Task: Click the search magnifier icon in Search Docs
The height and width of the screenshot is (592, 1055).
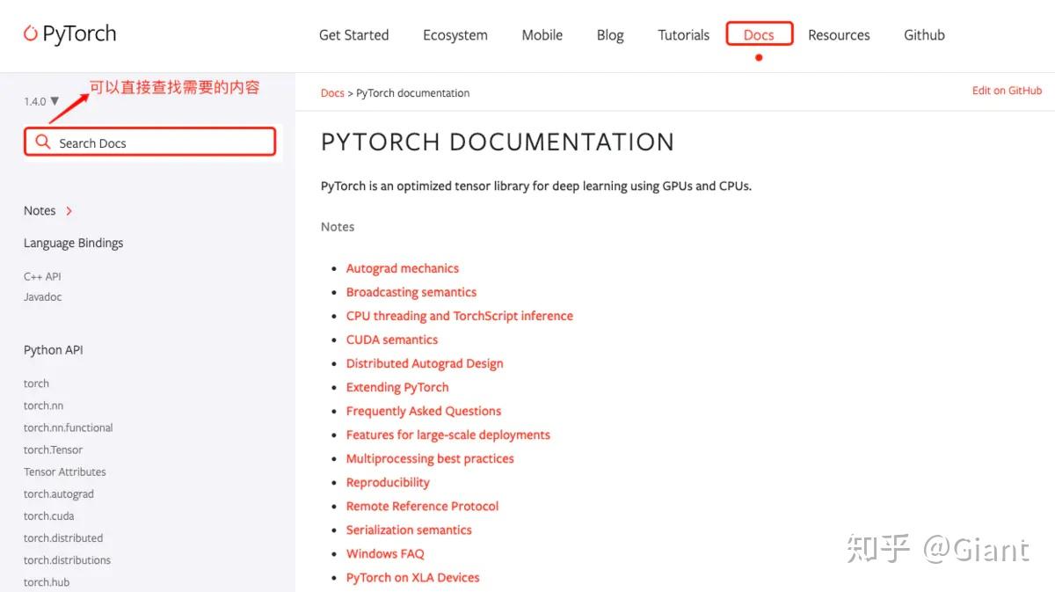Action: [x=41, y=142]
